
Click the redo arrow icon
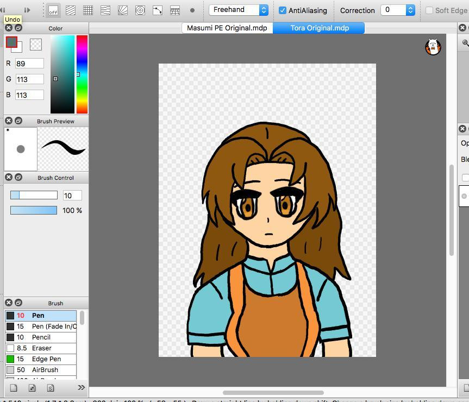[x=27, y=10]
